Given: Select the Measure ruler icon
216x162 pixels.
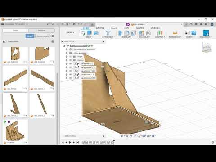Looking at the screenshot, I should (x=175, y=33).
